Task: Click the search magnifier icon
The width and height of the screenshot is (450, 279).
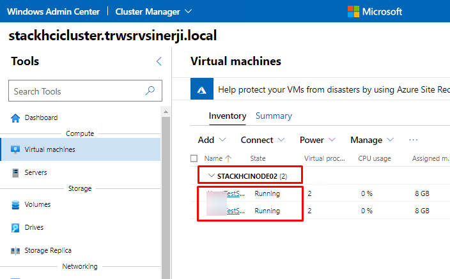Action: (x=150, y=91)
